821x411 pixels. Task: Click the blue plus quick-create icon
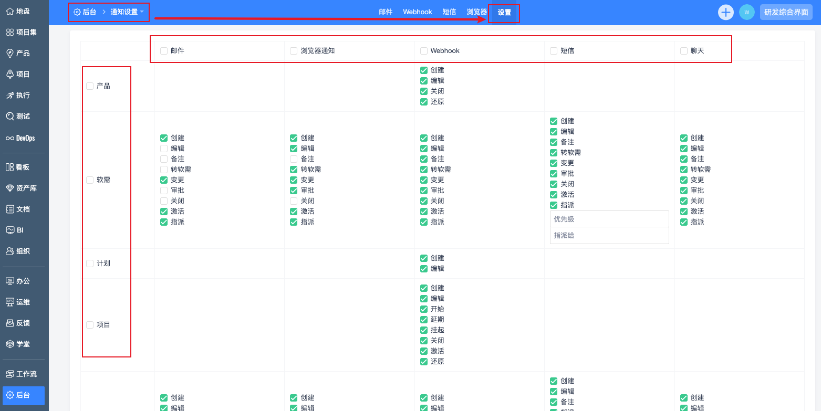pos(725,12)
